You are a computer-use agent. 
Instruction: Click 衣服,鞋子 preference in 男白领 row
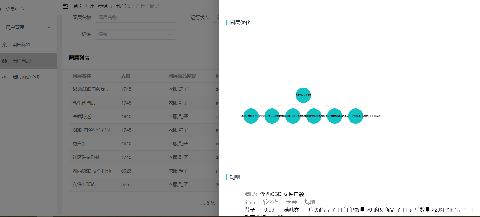point(178,144)
